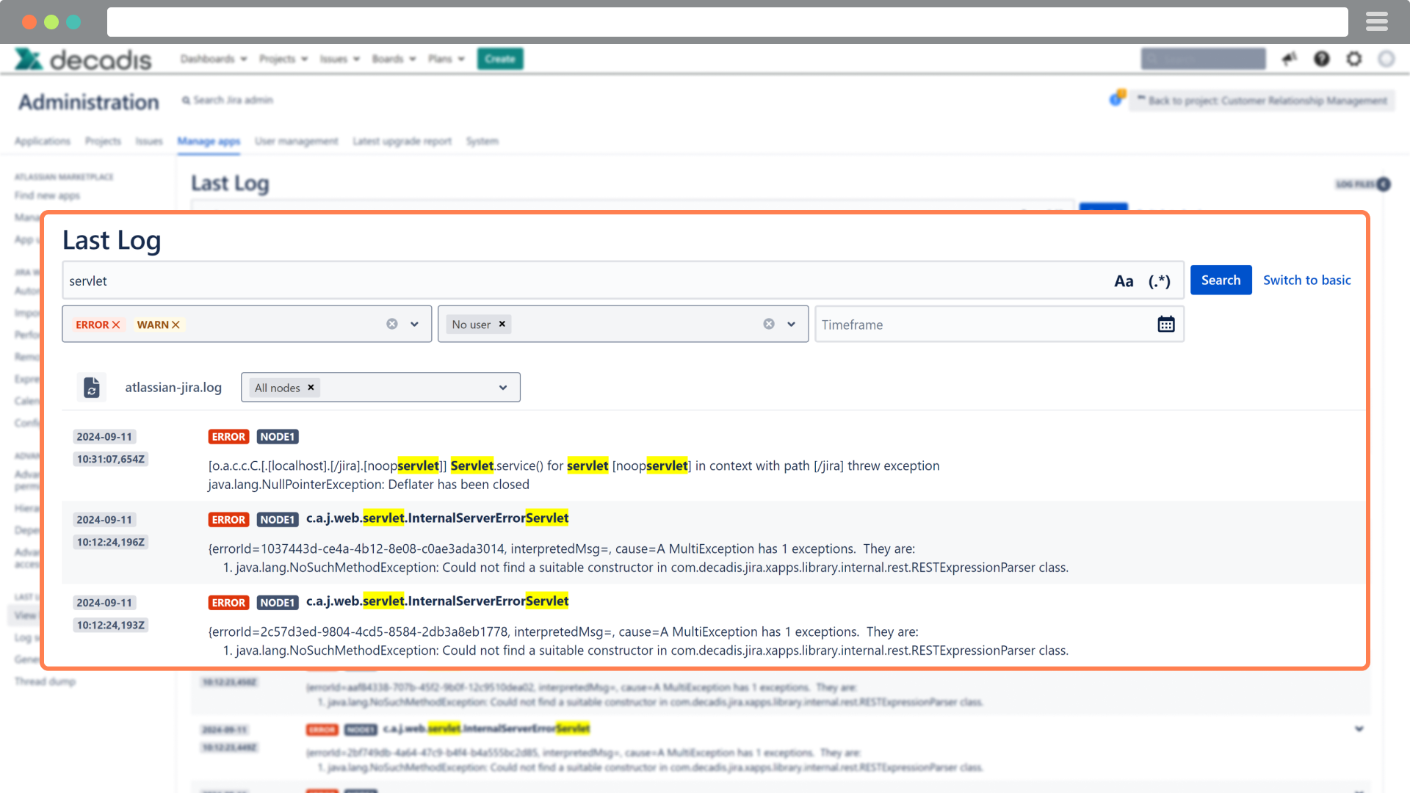Enable regex search with the (.*) toggle
Screen dimensions: 1410x793
[x=1160, y=280]
